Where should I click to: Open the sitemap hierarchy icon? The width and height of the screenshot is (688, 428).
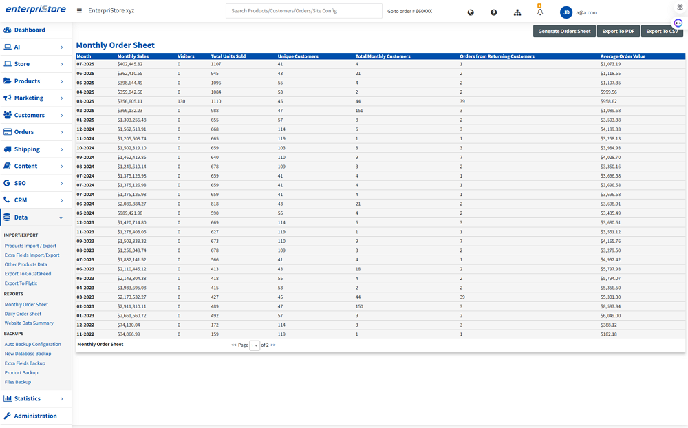click(517, 12)
